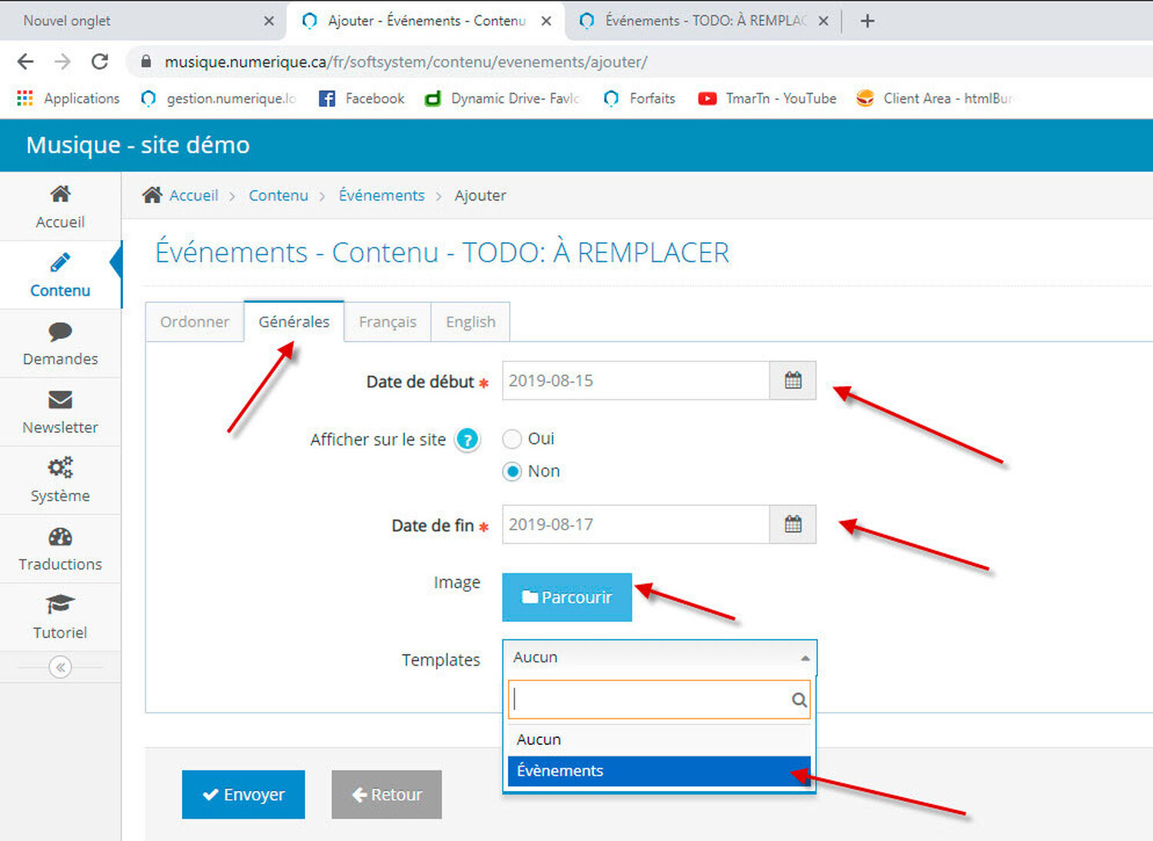Click the search magnifier in Templates dropdown
This screenshot has height=841, width=1153.
(x=799, y=700)
